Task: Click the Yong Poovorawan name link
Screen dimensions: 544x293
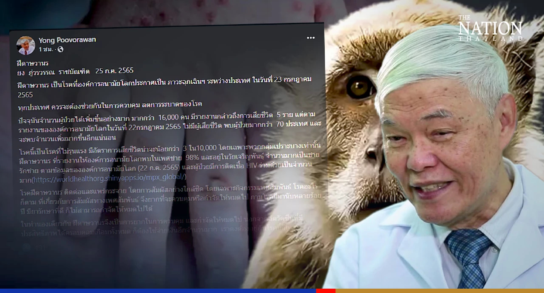Action: pos(67,40)
